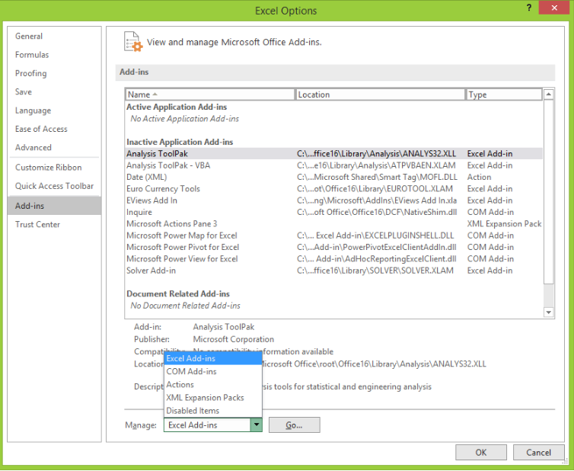Image resolution: width=574 pixels, height=471 pixels.
Task: Click the list scroll up arrow
Action: (548, 95)
